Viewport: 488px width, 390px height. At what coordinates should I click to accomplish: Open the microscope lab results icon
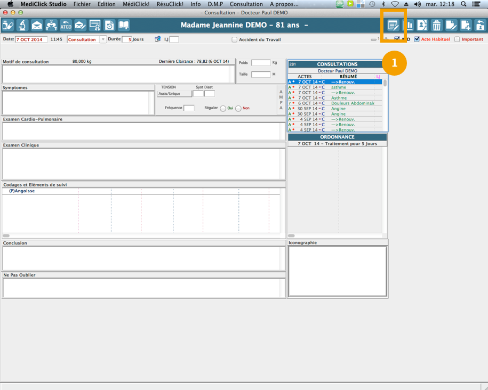[22, 25]
